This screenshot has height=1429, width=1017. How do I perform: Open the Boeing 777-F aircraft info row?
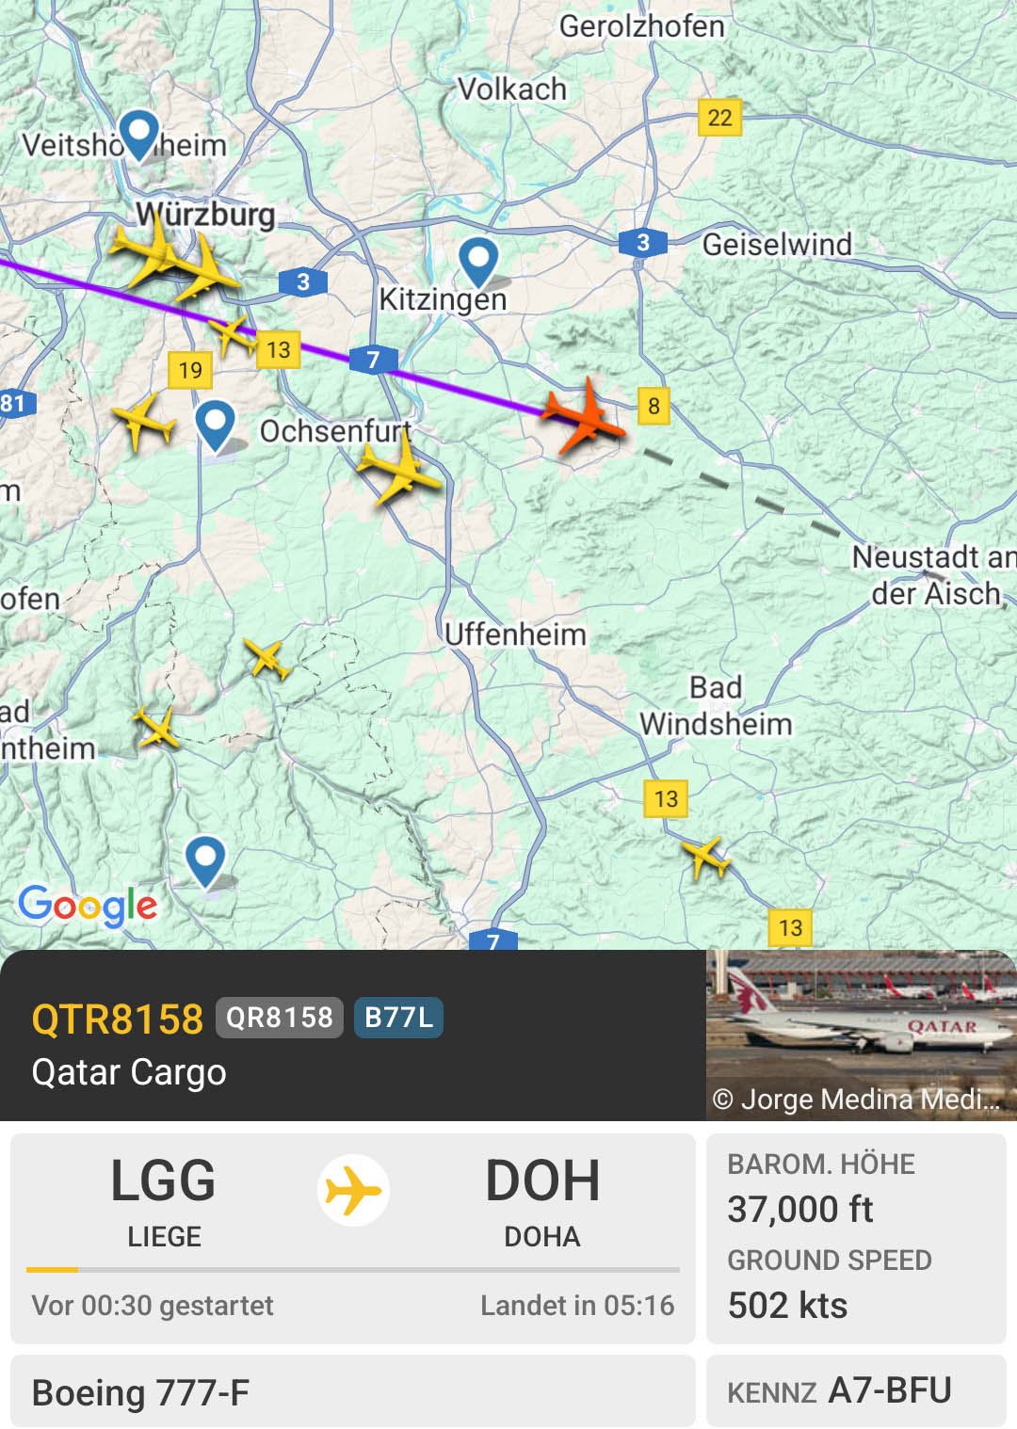point(353,1391)
